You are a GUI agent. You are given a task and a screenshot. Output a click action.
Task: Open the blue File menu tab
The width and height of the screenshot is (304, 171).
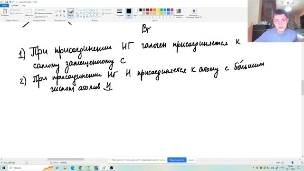click(x=4, y=5)
